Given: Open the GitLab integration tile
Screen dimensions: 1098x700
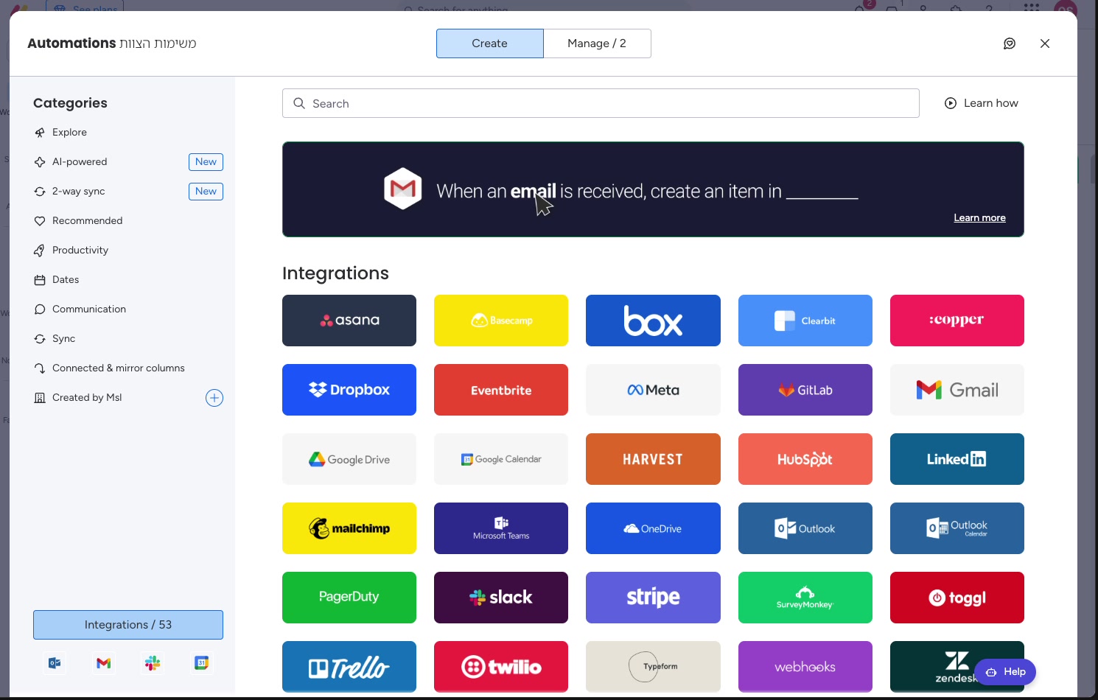Looking at the screenshot, I should tap(805, 390).
